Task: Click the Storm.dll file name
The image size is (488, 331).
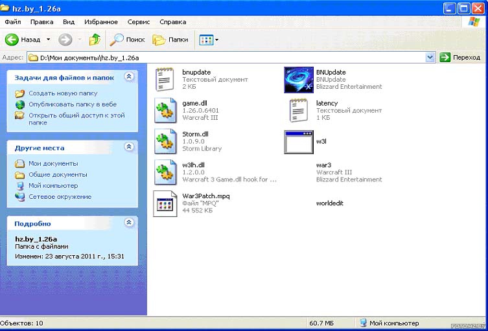Action: pyautogui.click(x=195, y=134)
